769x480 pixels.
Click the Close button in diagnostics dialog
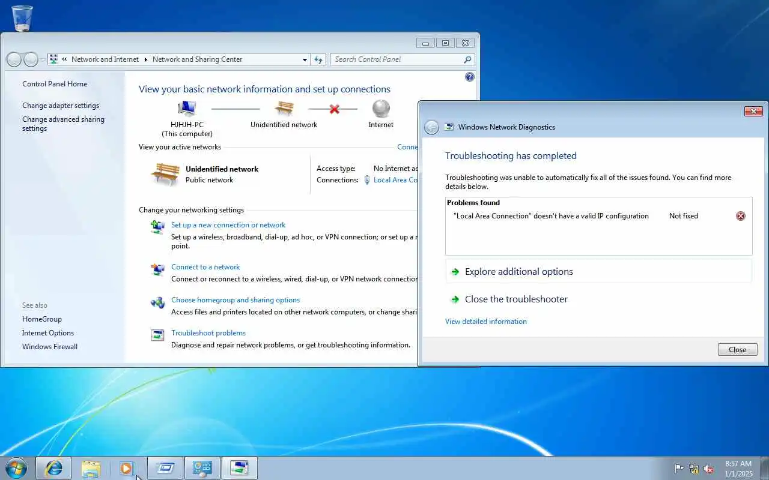[x=738, y=350]
